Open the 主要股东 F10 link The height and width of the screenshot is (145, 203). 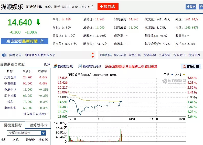165,55
